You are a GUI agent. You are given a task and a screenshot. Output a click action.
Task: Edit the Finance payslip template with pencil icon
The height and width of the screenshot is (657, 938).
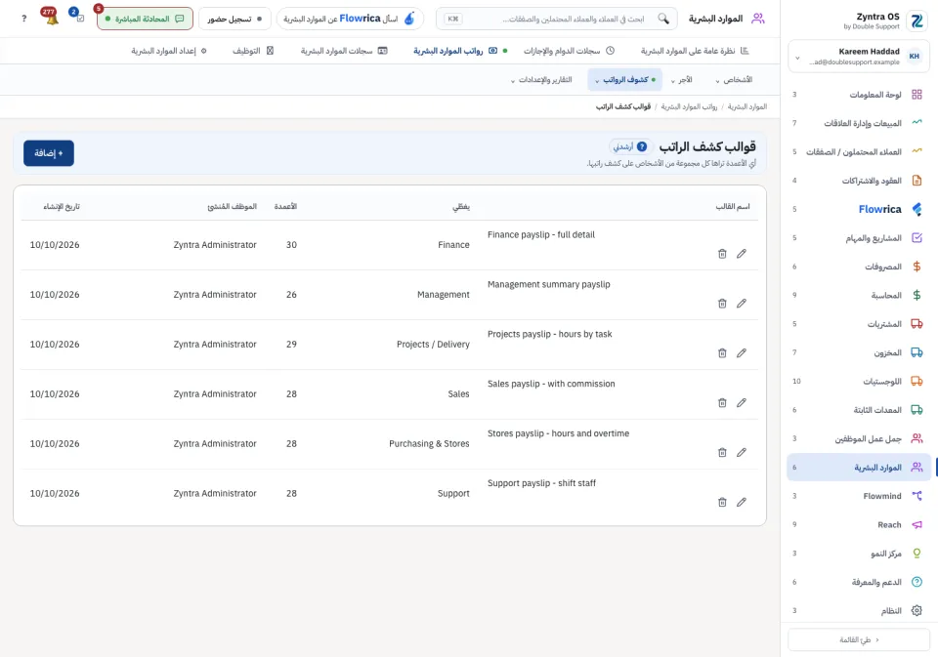(x=742, y=254)
